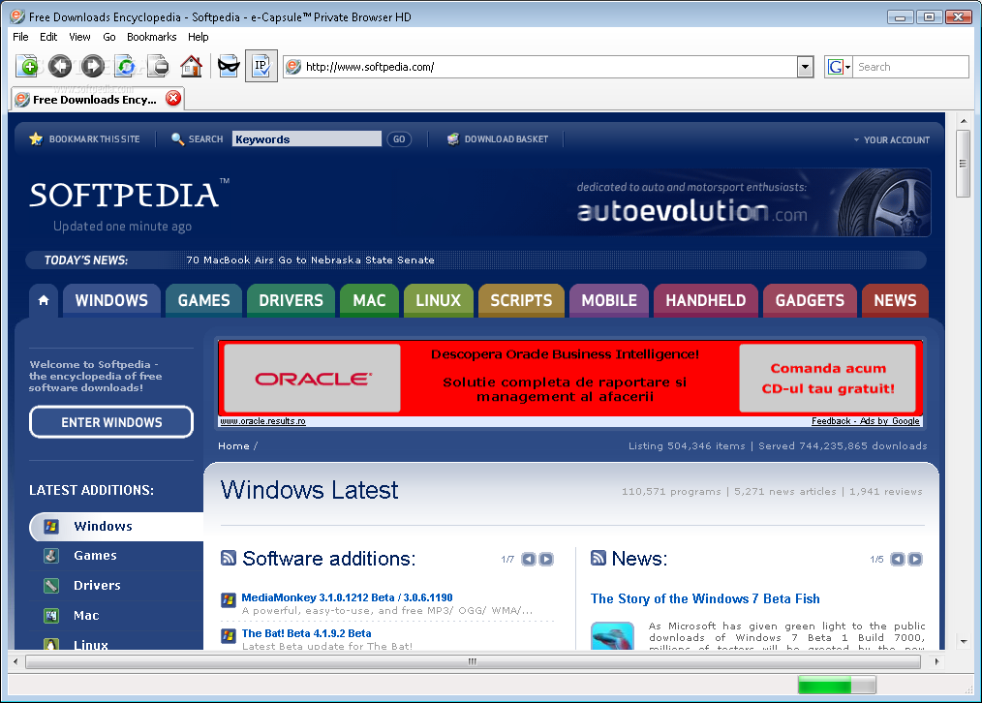Click the browser search box

click(x=911, y=67)
